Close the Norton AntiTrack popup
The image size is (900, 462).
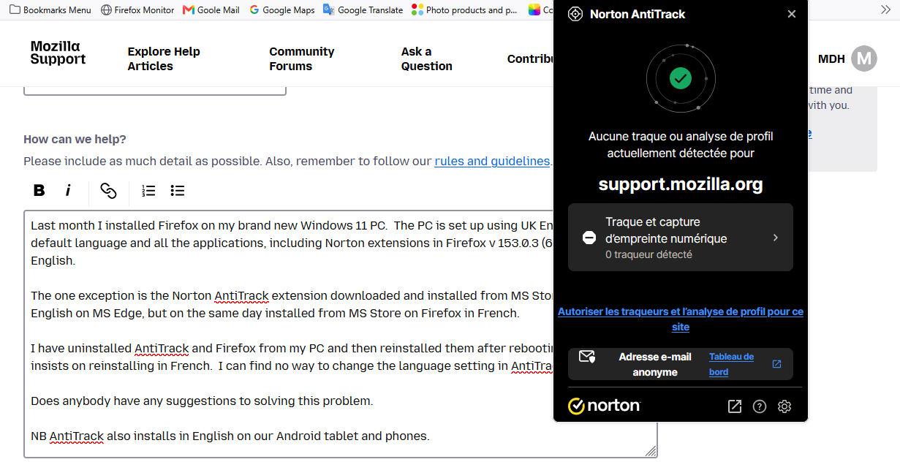792,14
